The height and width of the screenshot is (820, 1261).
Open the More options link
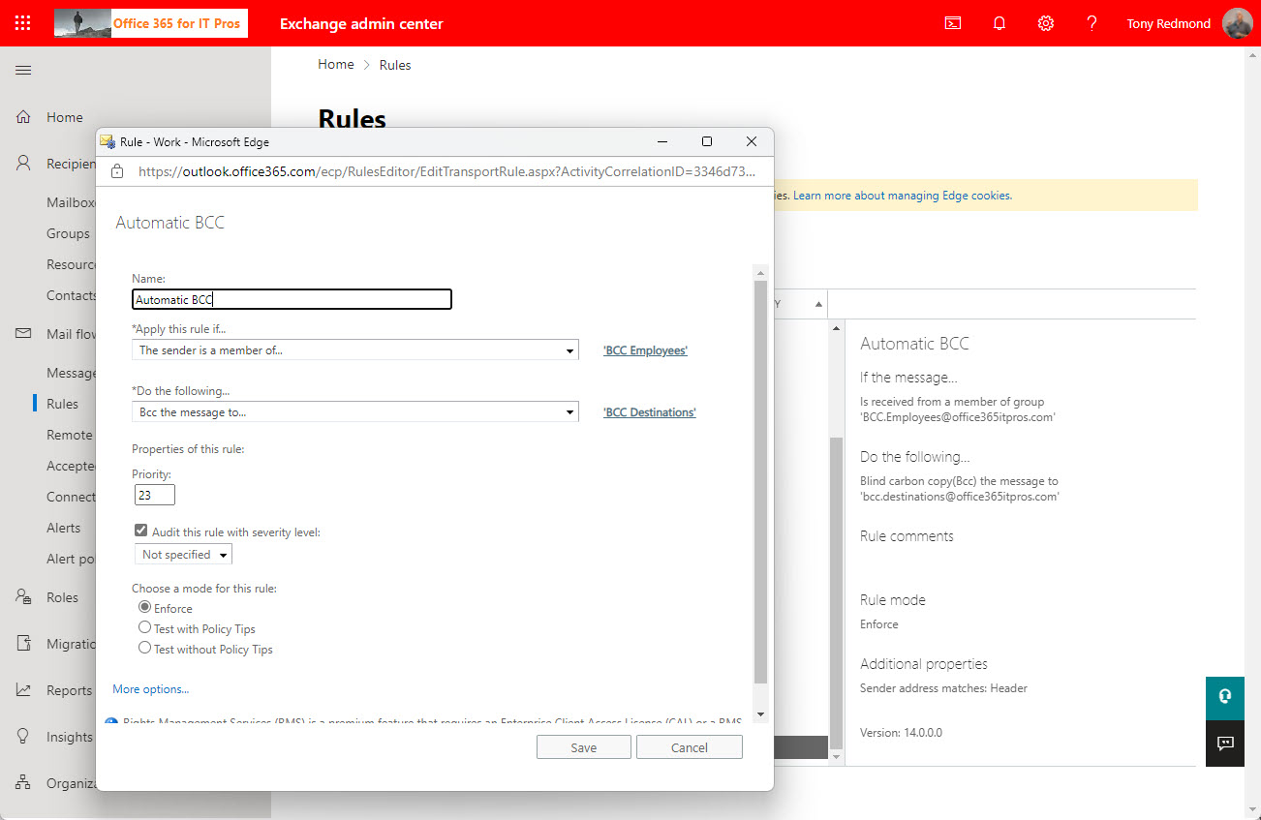[150, 689]
